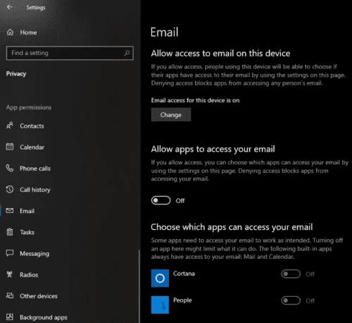The height and width of the screenshot is (323, 352).
Task: Click the Change button for device access
Action: click(x=171, y=115)
